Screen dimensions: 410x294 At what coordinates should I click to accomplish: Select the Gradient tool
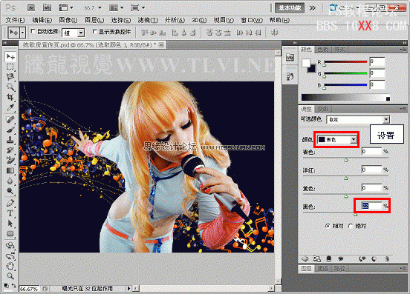(10, 170)
